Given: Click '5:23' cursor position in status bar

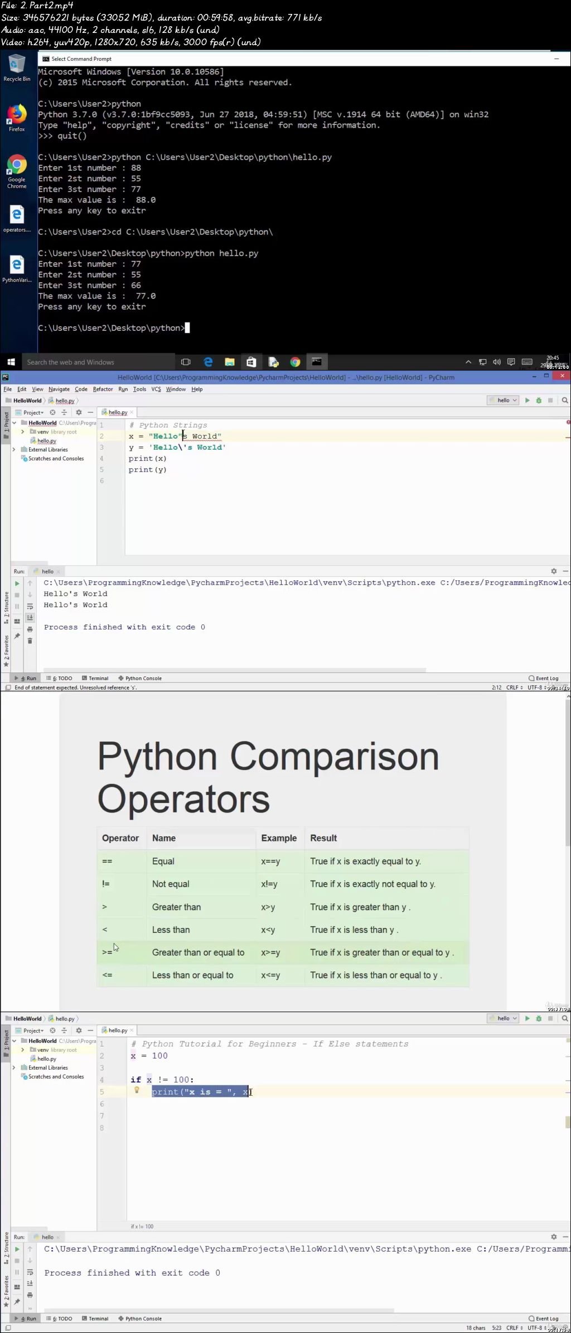Looking at the screenshot, I should (x=496, y=1328).
